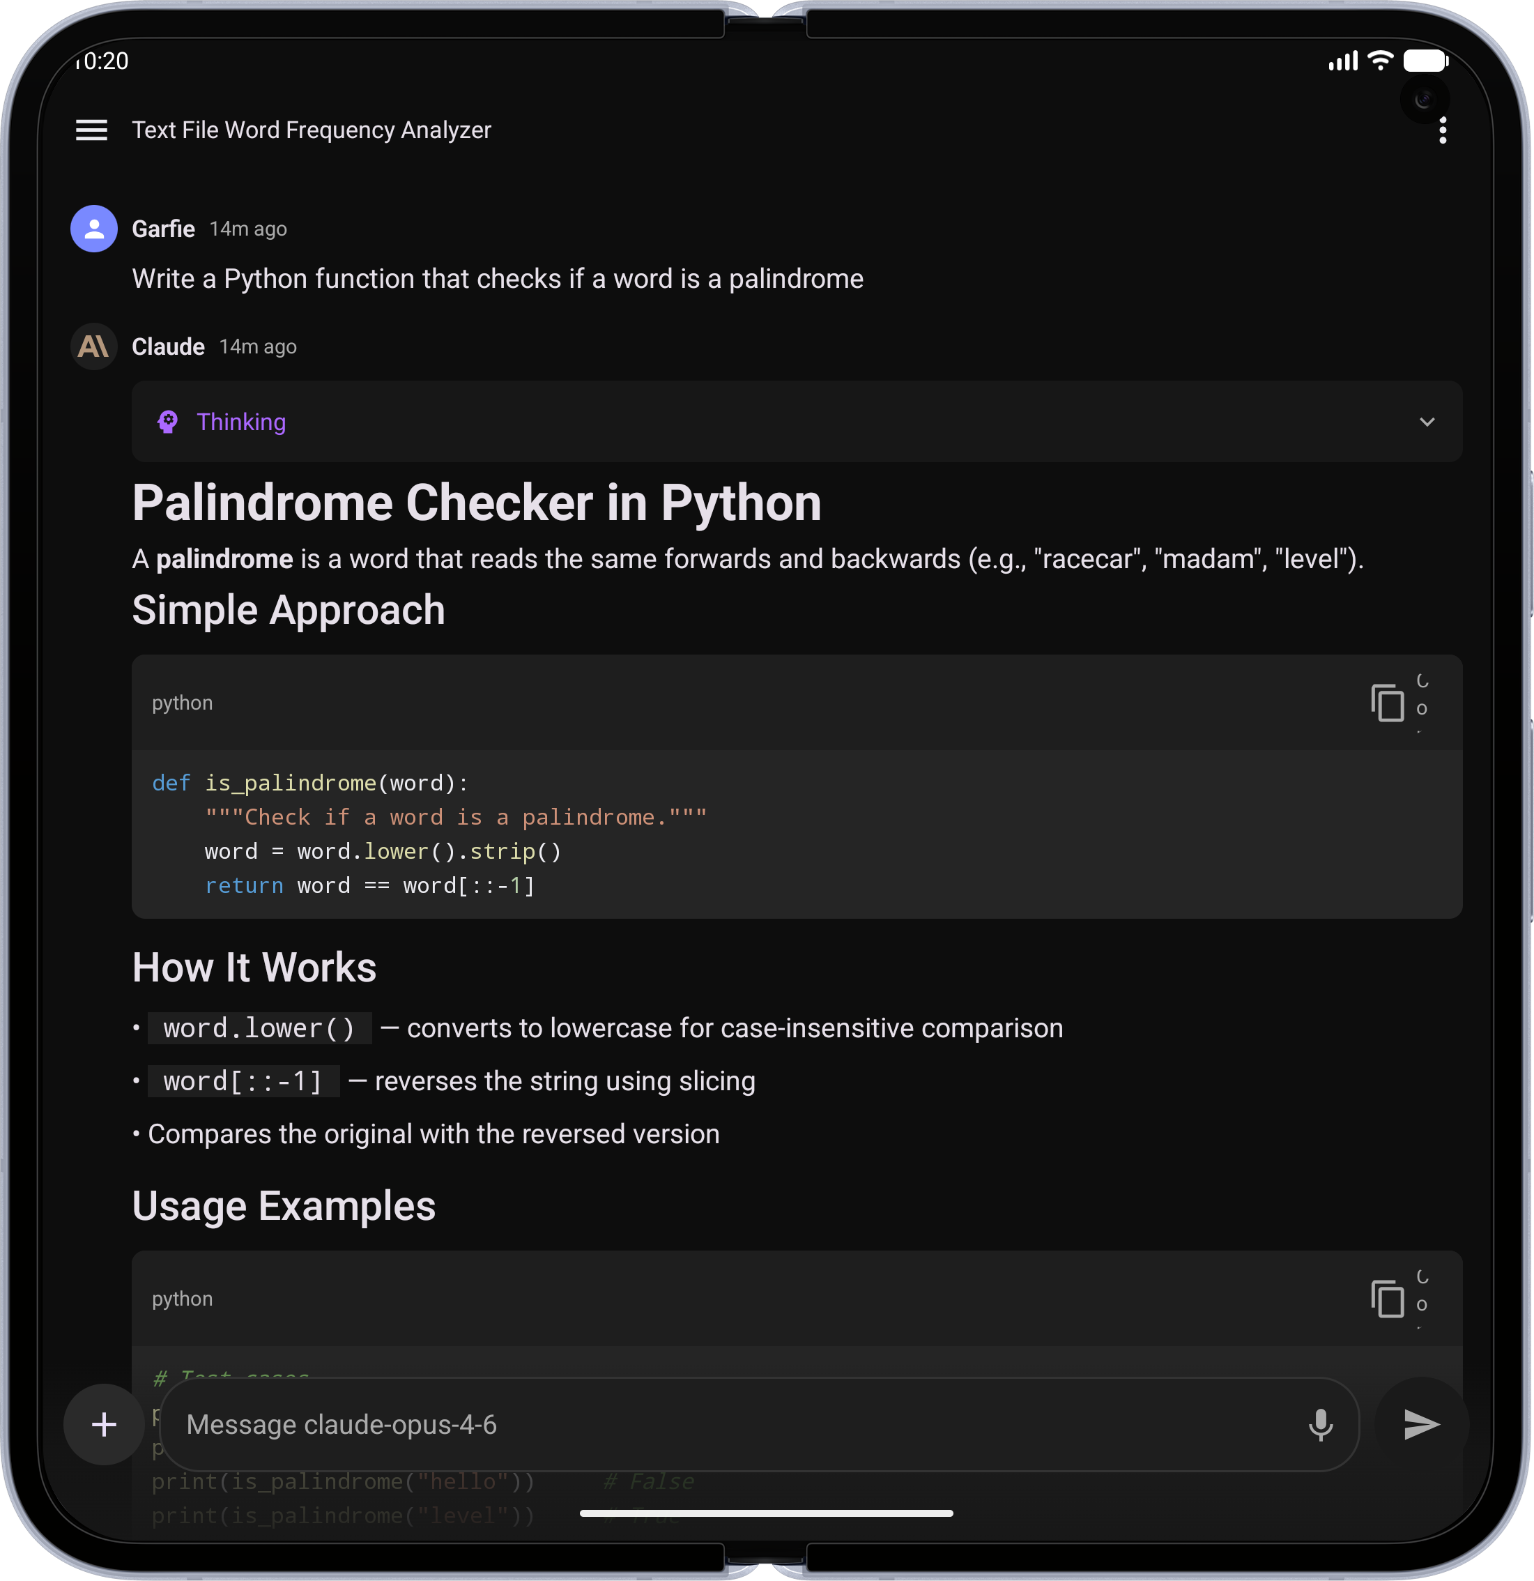Screen dimensions: 1534x1581
Task: Tap the Wi-Fi status bar icon
Action: [x=1381, y=61]
